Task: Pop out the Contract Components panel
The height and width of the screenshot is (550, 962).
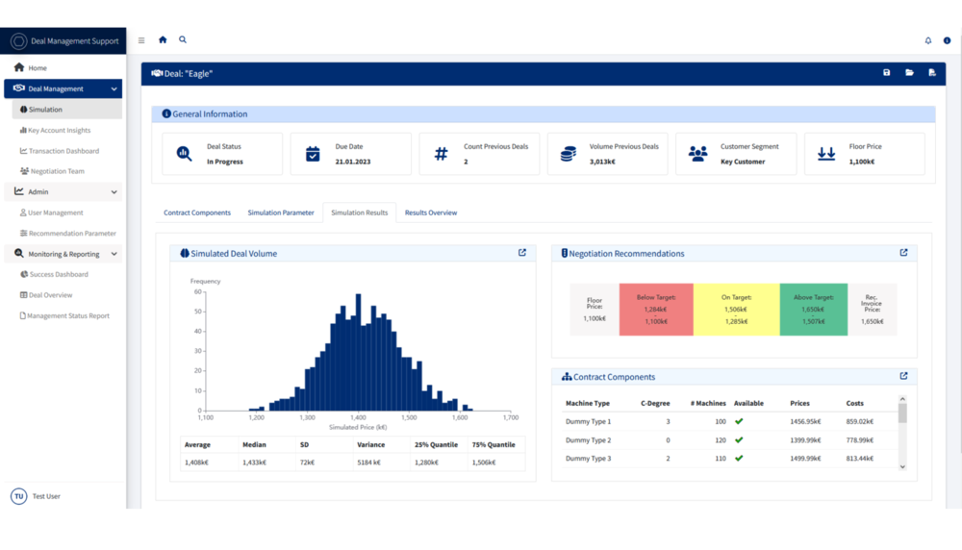Action: (x=903, y=376)
